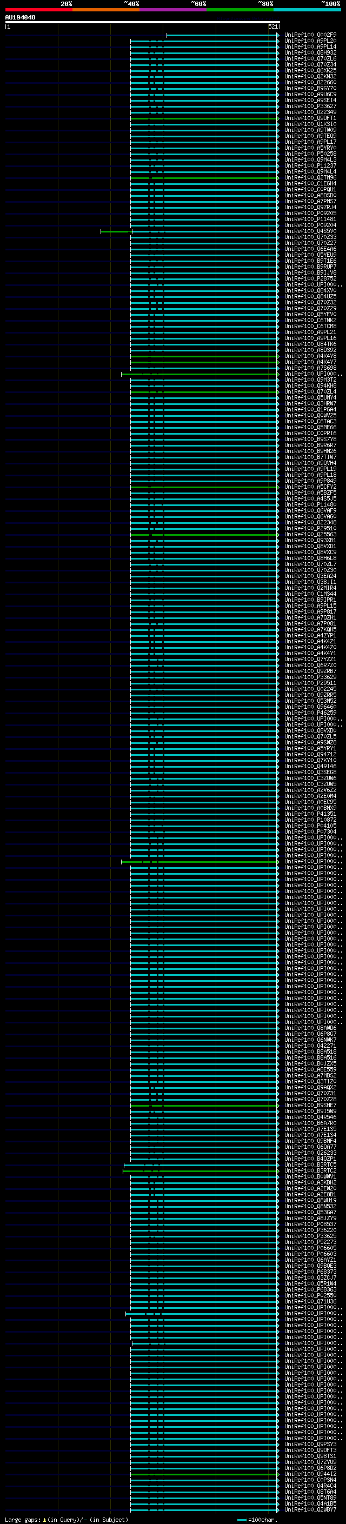Click the UniRef100_Q26233 label
Viewport: 346px width, 1524px height.
[310, 1153]
